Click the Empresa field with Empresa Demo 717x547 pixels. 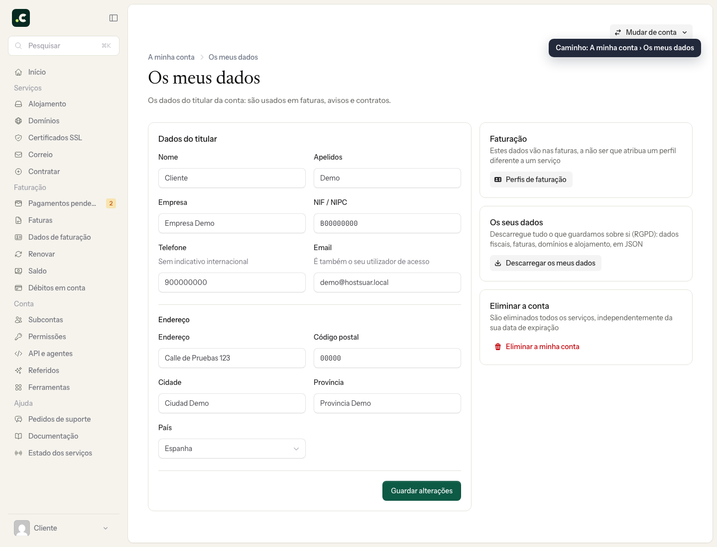[x=232, y=223]
